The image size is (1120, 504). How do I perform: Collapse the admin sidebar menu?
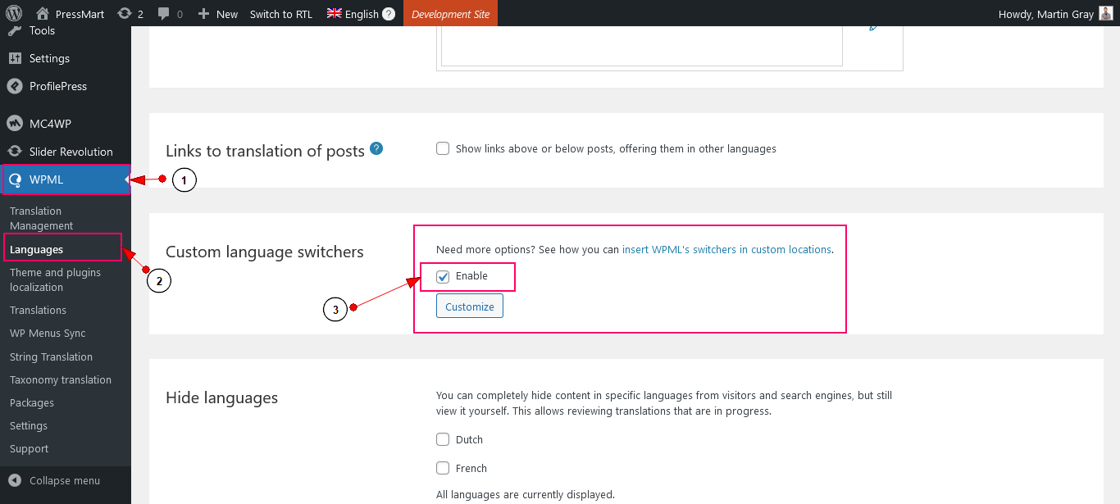pyautogui.click(x=64, y=480)
